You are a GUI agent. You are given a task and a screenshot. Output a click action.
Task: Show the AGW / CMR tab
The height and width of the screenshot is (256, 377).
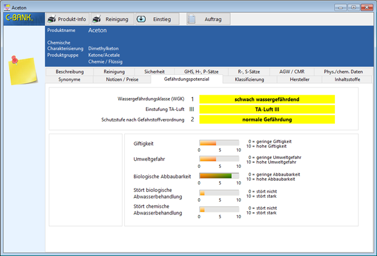point(292,72)
